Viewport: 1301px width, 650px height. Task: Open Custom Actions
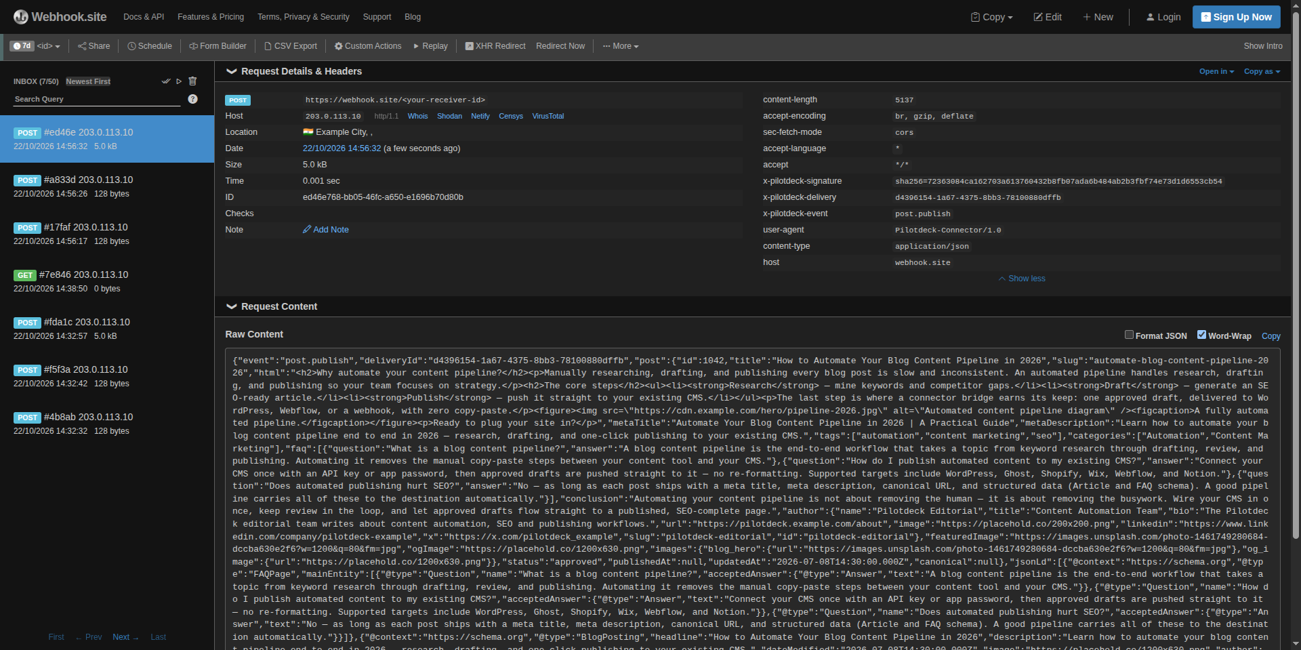pos(368,46)
